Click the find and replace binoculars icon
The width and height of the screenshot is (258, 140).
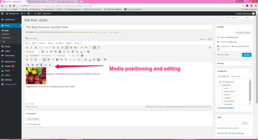click(57, 60)
